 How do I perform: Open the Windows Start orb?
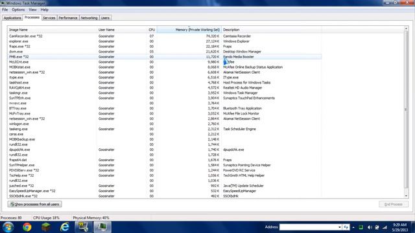8,227
